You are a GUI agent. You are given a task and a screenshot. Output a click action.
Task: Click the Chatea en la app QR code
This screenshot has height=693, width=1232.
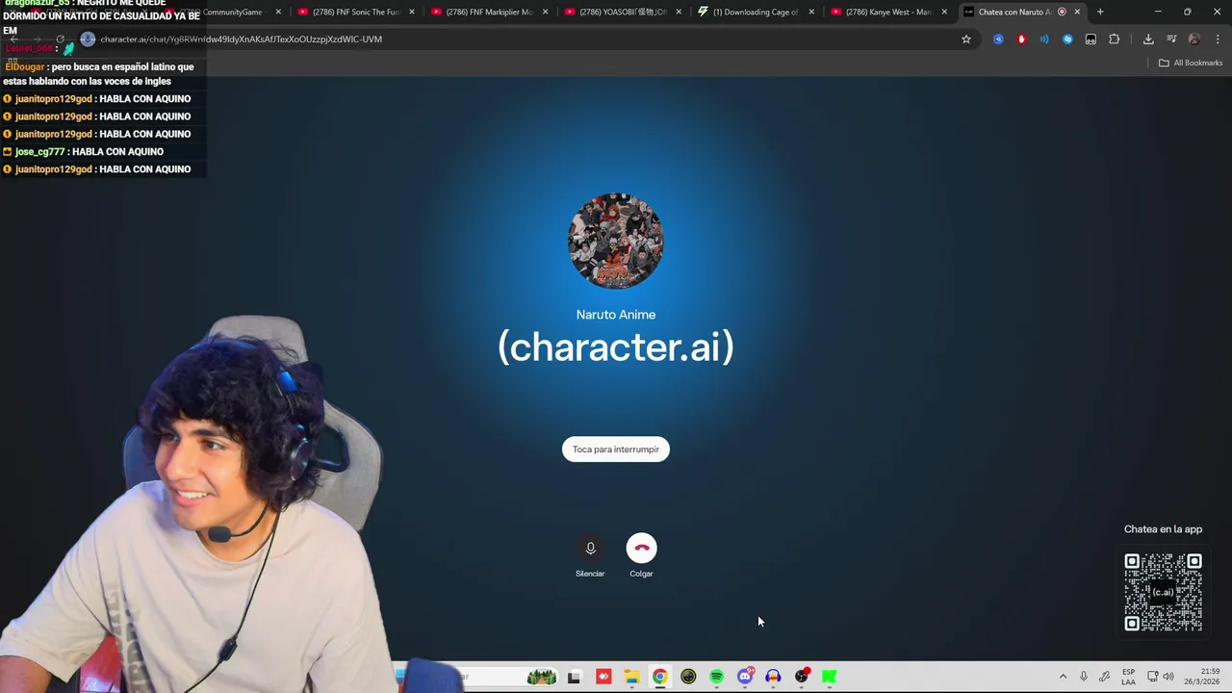pyautogui.click(x=1163, y=592)
